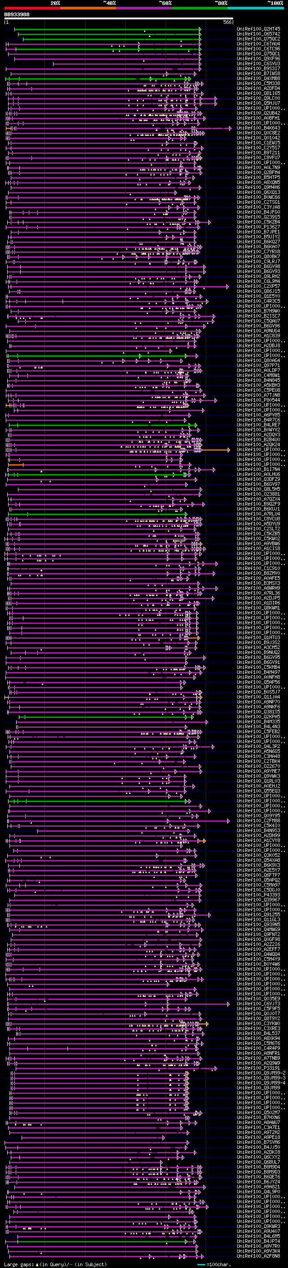Click hit label UniRef100_C2TBK4
Screen dimensions: 288x1268
click(258, 761)
